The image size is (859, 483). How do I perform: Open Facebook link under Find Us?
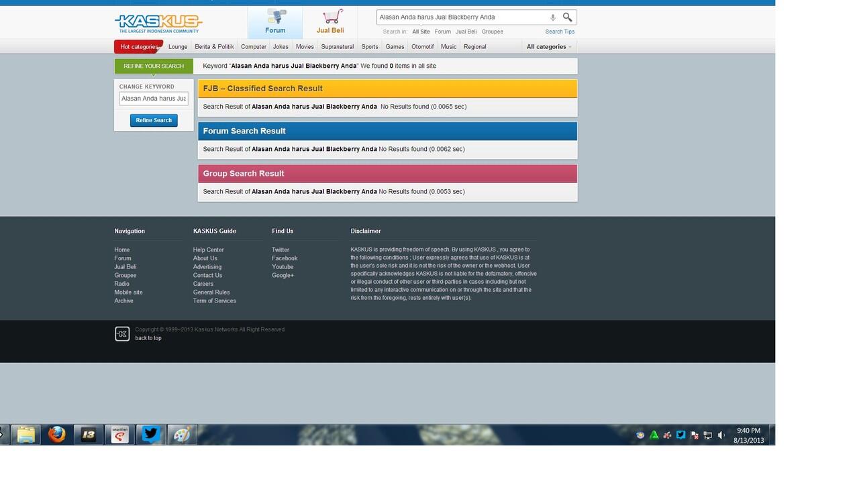[285, 258]
